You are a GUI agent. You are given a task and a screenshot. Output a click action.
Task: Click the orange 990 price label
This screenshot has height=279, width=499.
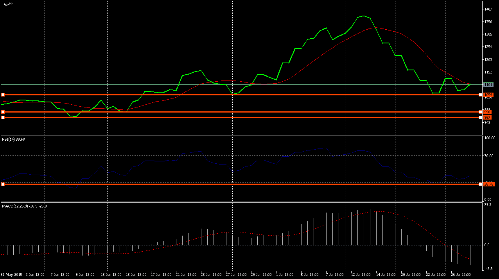tap(488, 112)
